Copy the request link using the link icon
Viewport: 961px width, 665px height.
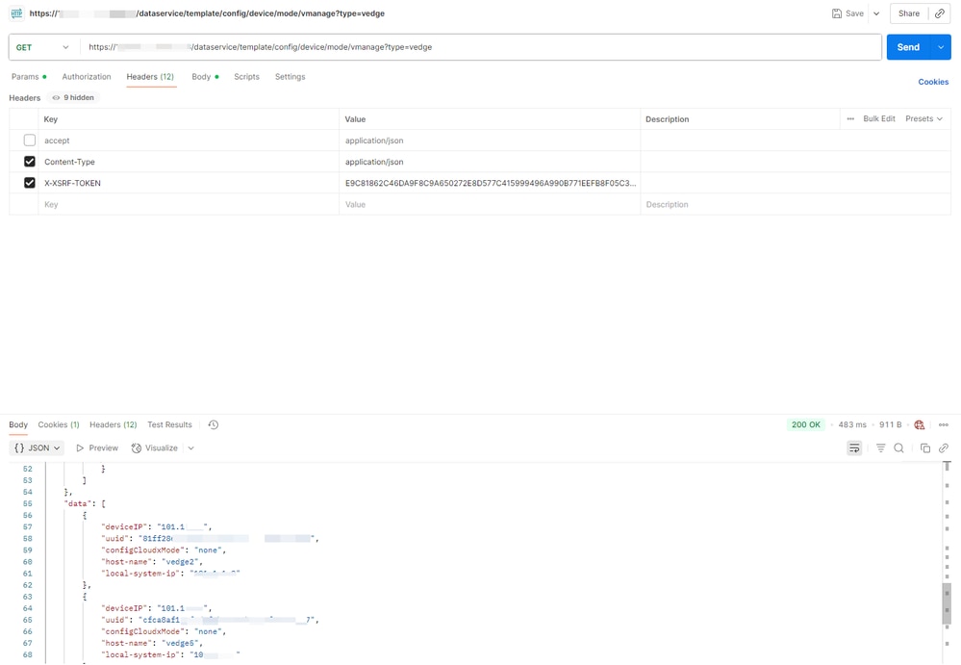point(940,13)
